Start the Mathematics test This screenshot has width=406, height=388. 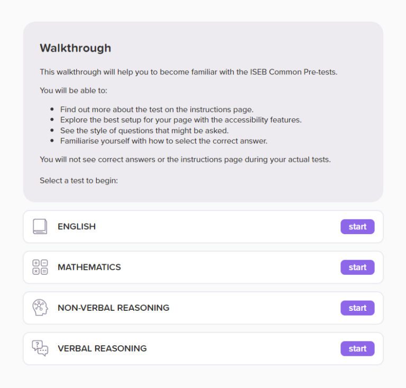tap(357, 267)
